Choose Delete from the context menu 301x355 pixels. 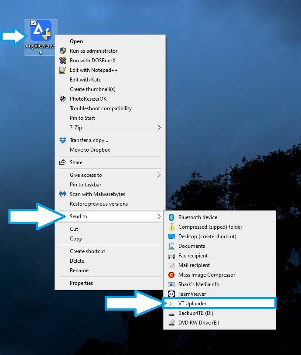tap(110, 261)
